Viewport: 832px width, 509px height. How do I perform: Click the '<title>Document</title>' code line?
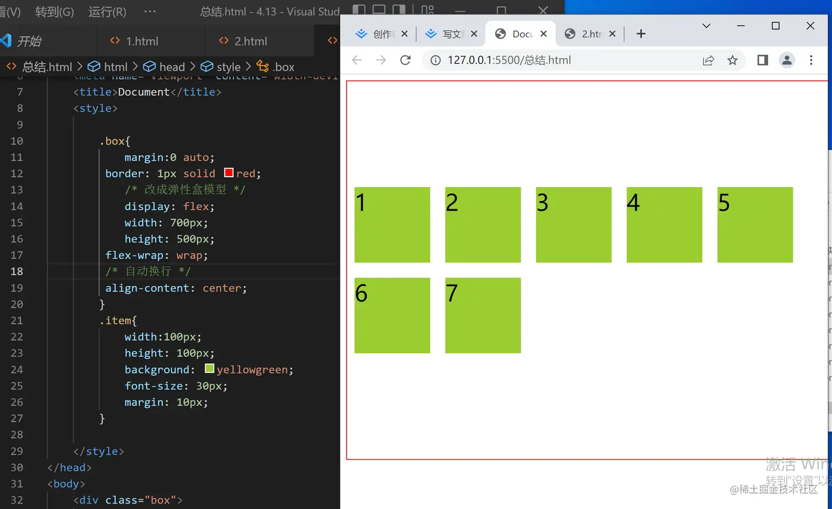tap(147, 92)
